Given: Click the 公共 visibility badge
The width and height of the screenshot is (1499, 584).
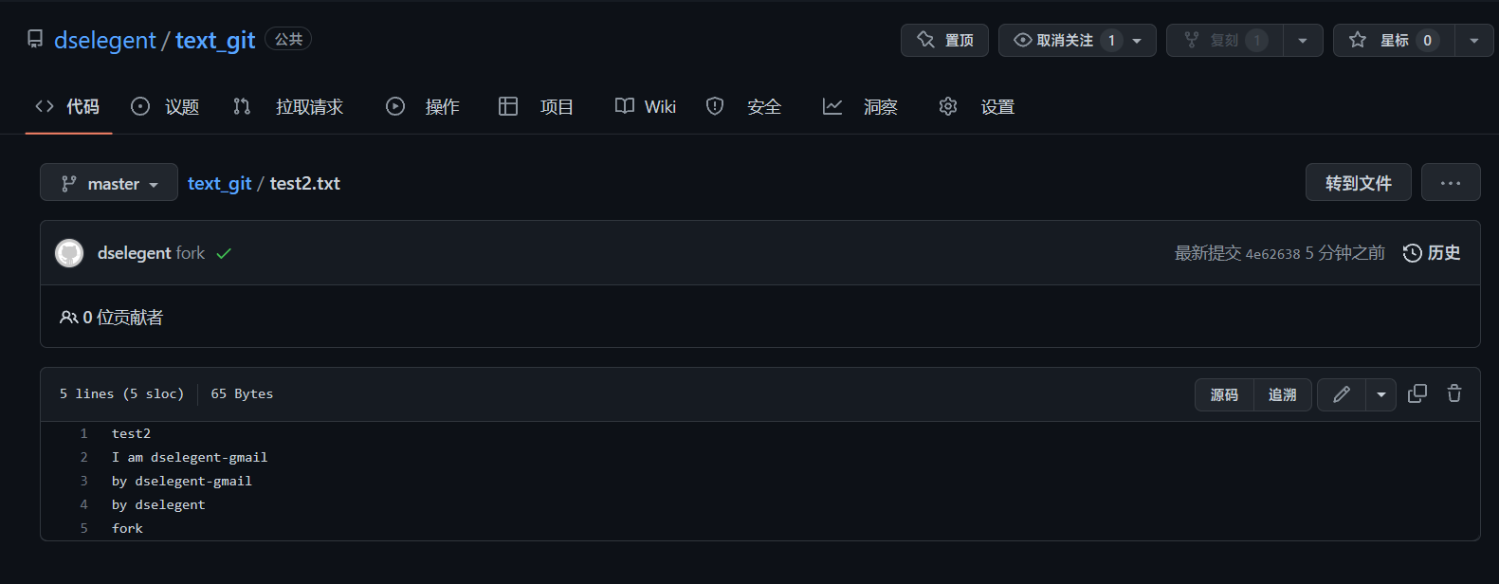Looking at the screenshot, I should pos(288,39).
